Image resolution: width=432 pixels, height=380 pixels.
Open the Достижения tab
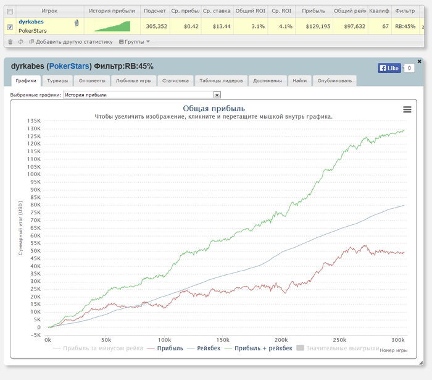pyautogui.click(x=267, y=80)
